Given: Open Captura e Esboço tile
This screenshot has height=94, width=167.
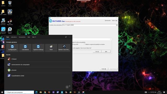Looking at the screenshot, I should 38,48.
